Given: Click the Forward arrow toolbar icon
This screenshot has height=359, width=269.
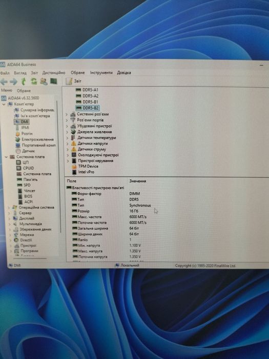Looking at the screenshot, I should (13, 81).
